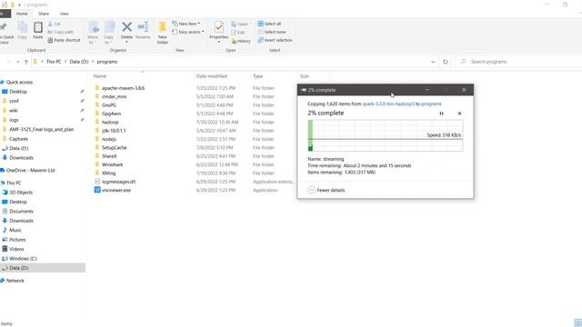
Task: Click the Search programs field
Action: pyautogui.click(x=519, y=62)
